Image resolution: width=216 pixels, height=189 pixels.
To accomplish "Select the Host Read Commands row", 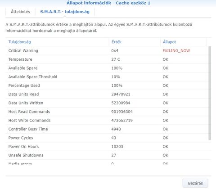I will pyautogui.click(x=107, y=112).
